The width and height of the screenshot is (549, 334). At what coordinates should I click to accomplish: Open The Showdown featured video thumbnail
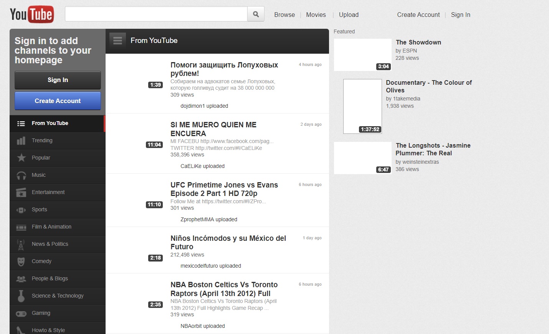pyautogui.click(x=362, y=55)
